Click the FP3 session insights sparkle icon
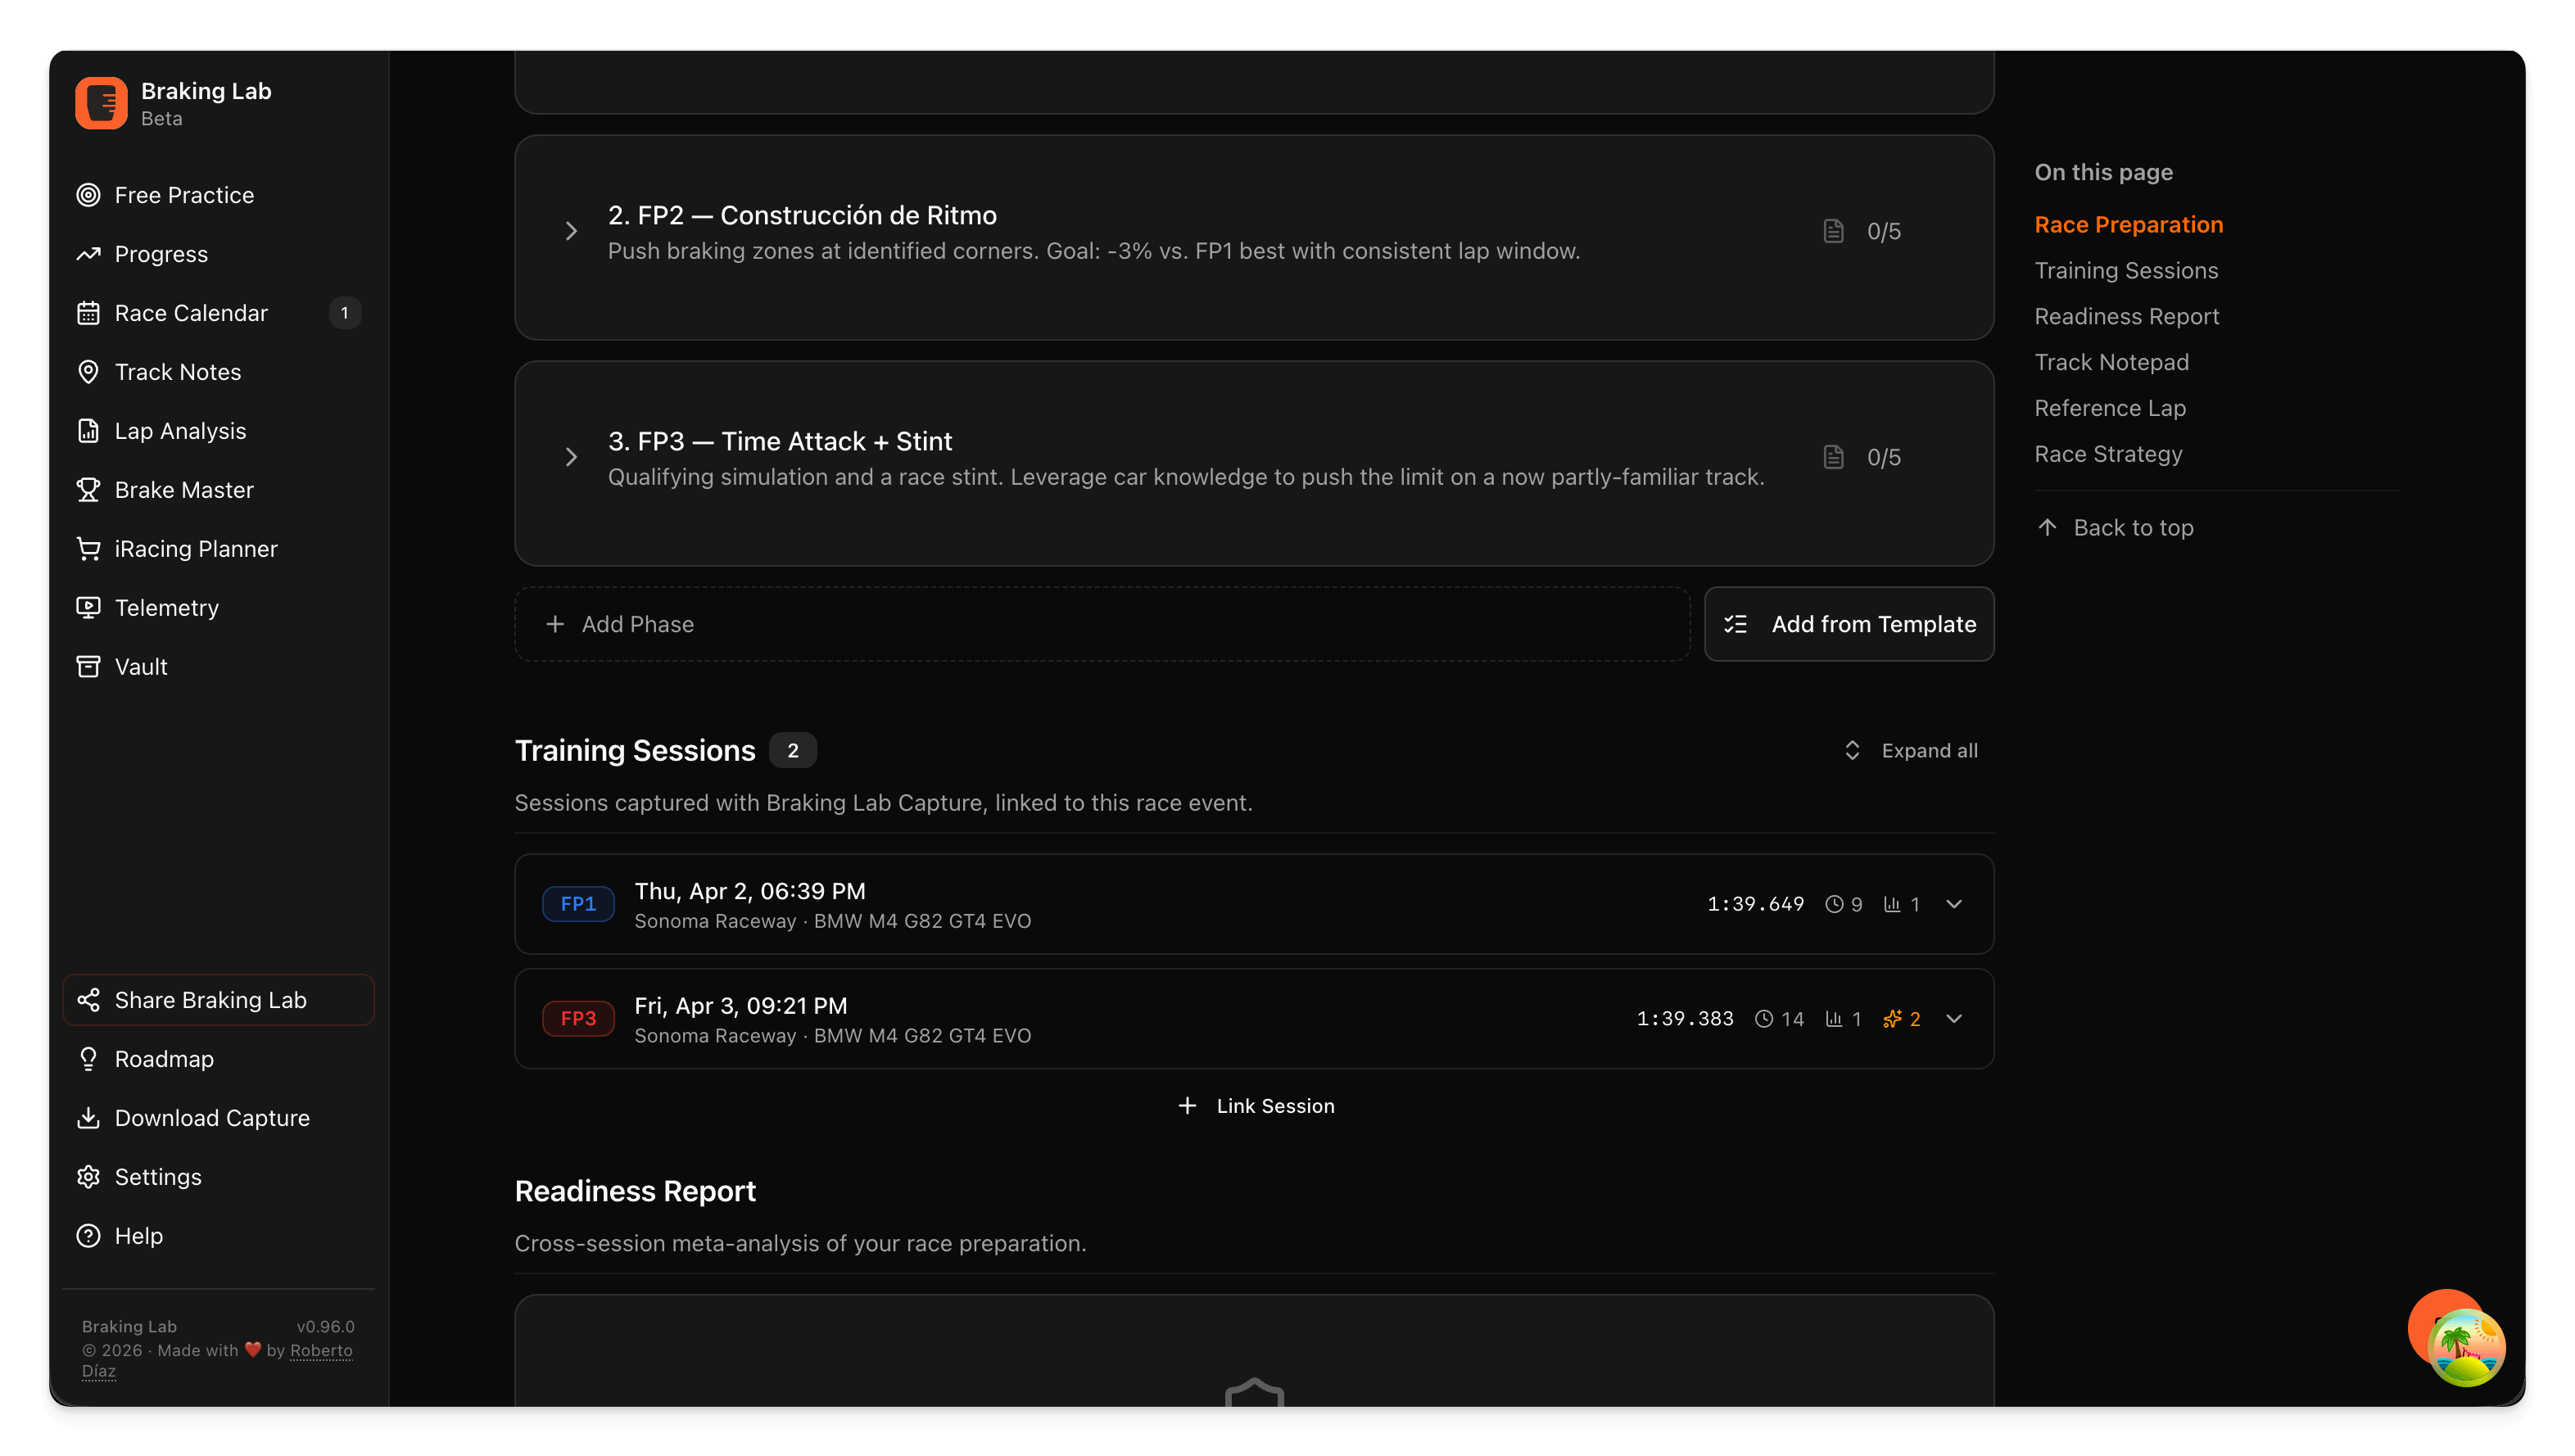The image size is (2575, 1456). pyautogui.click(x=1892, y=1019)
